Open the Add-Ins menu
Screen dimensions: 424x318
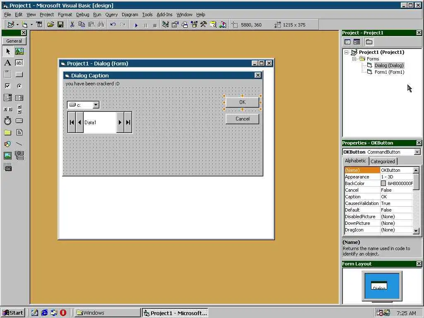164,14
